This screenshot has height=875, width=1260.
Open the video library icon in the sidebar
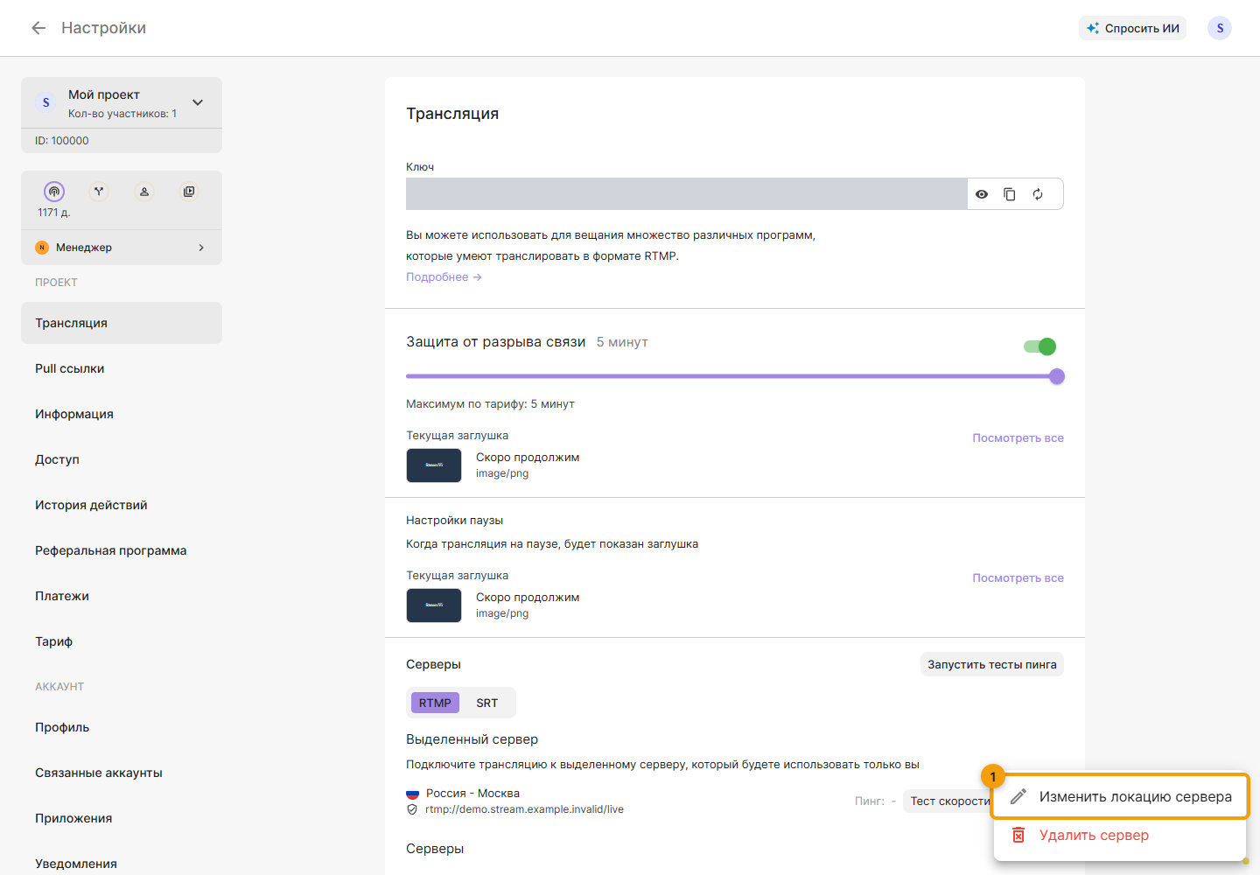pyautogui.click(x=189, y=192)
